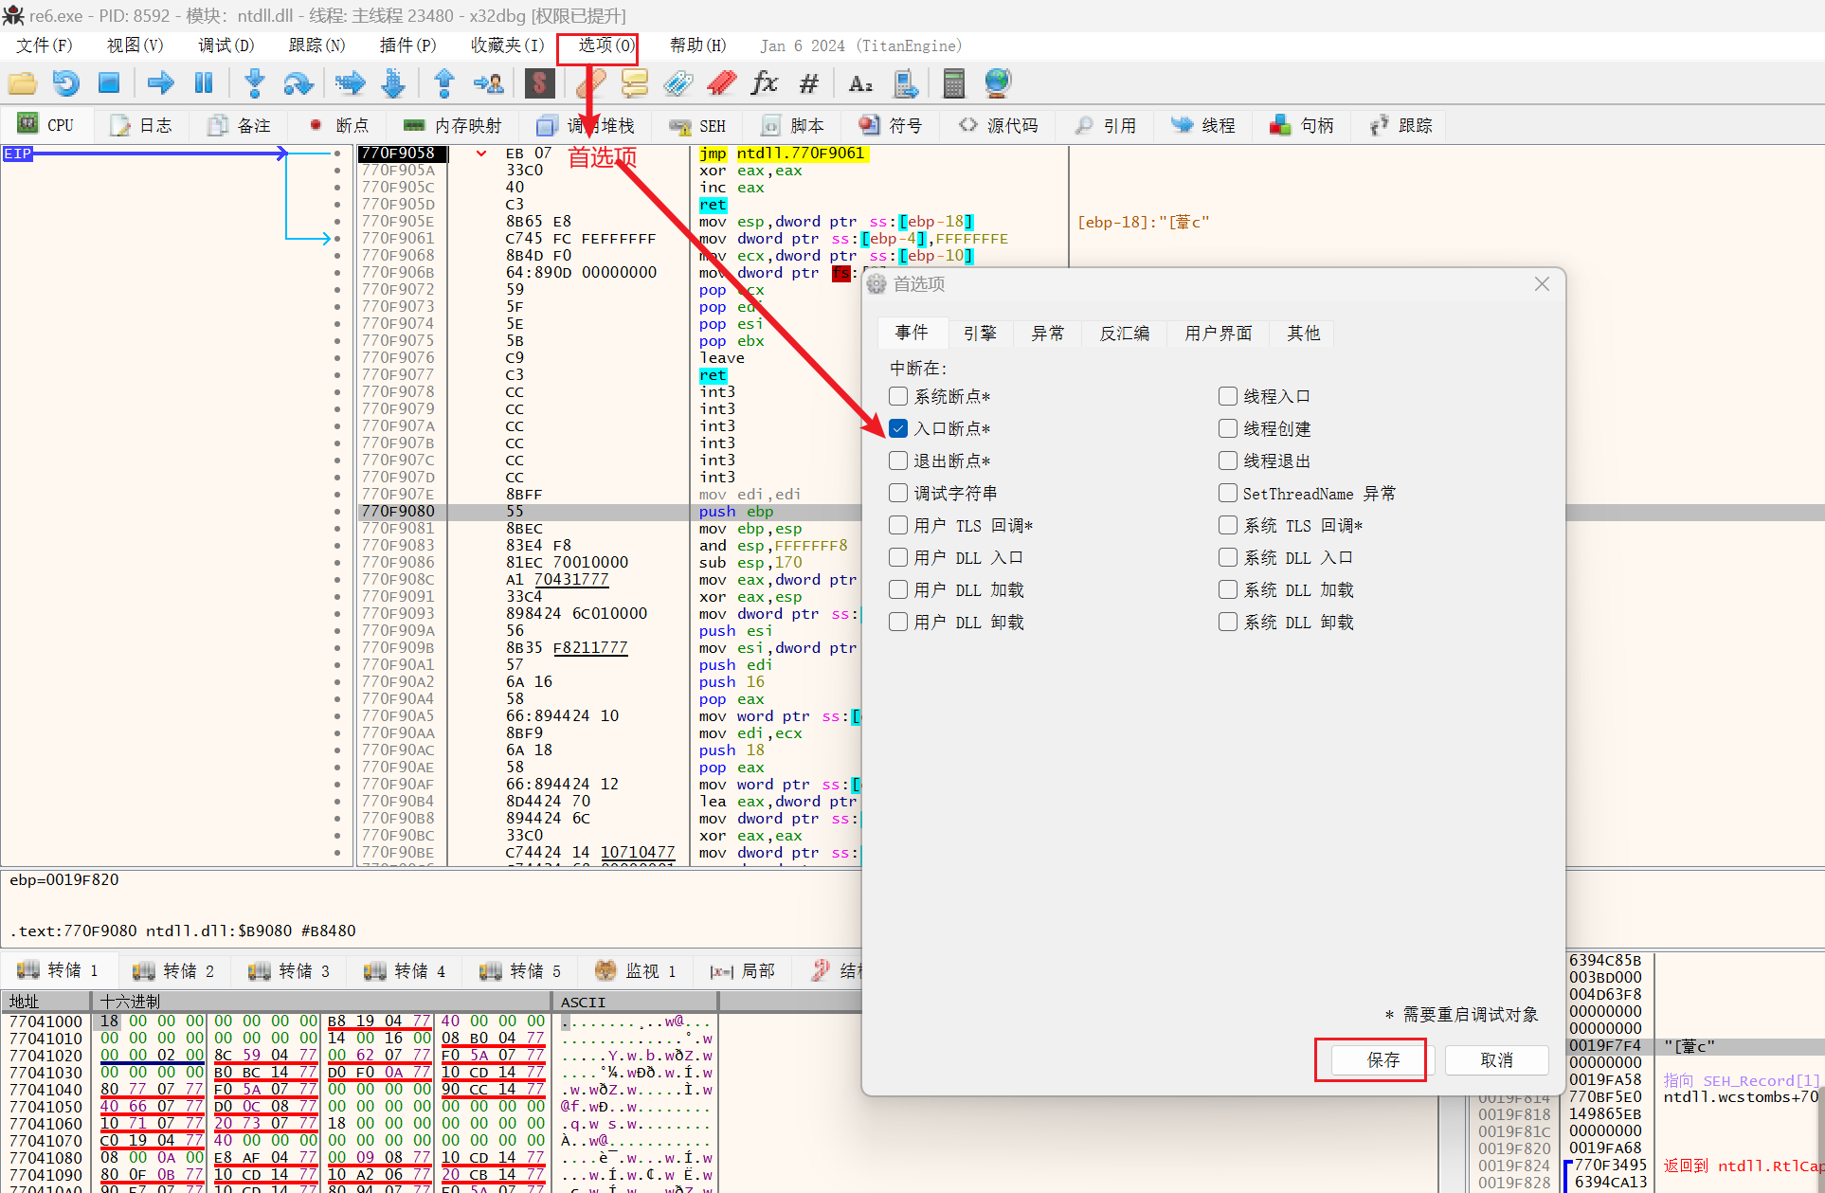Uncheck 入口断点 checkbox
Viewport: 1825px width, 1193px height.
(x=898, y=428)
